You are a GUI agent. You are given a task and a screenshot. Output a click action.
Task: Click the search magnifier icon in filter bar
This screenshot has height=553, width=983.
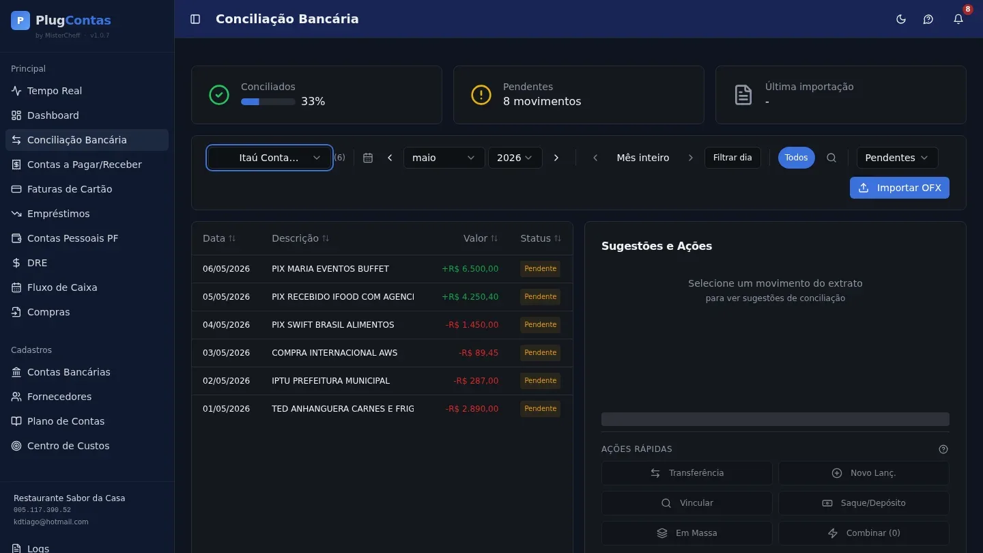click(831, 158)
